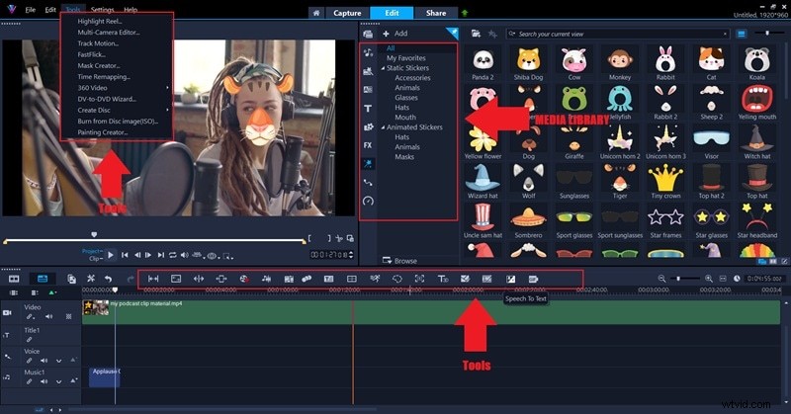The height and width of the screenshot is (414, 791).
Task: Open the Title library T icon
Action: pyautogui.click(x=368, y=108)
